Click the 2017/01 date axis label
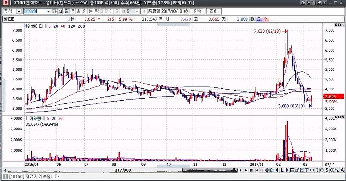This screenshot has width=346, height=181. coord(257,164)
